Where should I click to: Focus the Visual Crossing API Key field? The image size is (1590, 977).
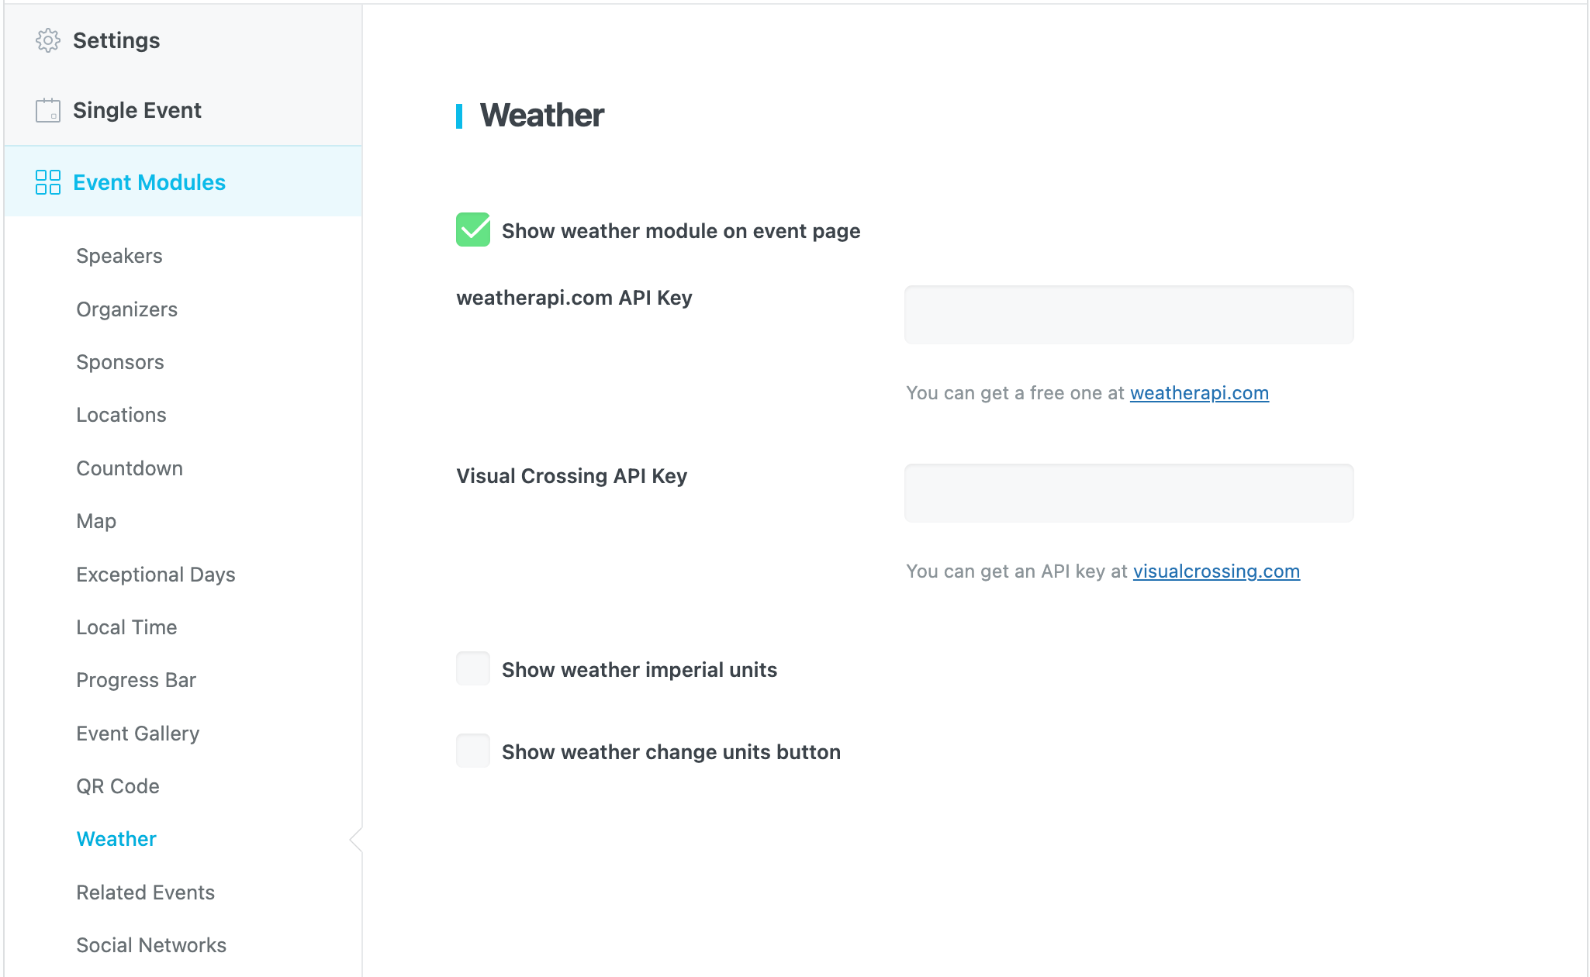point(1129,493)
